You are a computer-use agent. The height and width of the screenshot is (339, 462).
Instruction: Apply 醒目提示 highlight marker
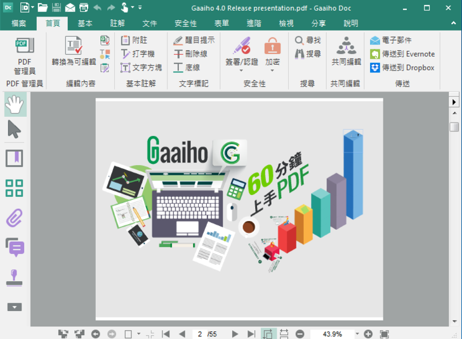pos(194,40)
